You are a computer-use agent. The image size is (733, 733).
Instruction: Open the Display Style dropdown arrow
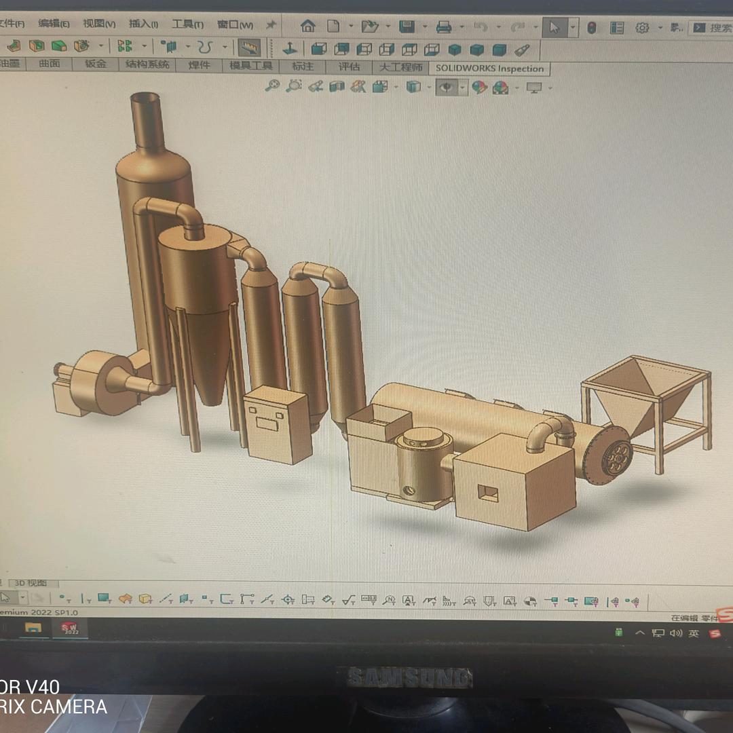point(428,87)
